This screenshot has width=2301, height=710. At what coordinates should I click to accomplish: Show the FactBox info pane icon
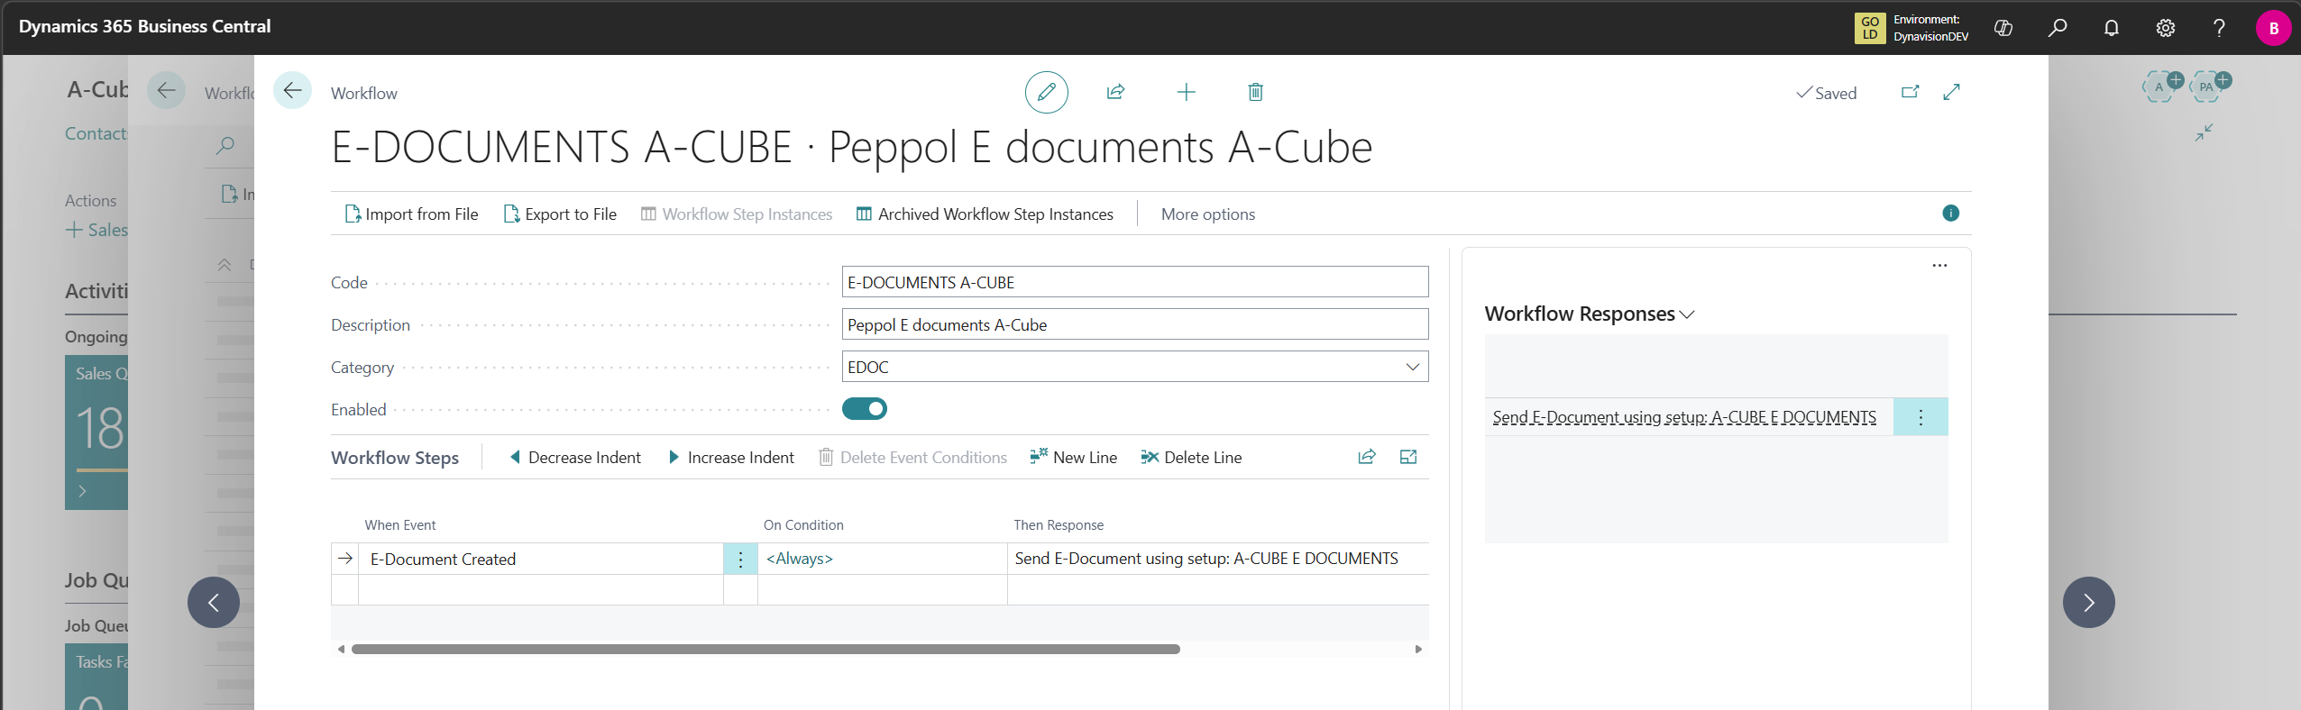[x=1950, y=214]
